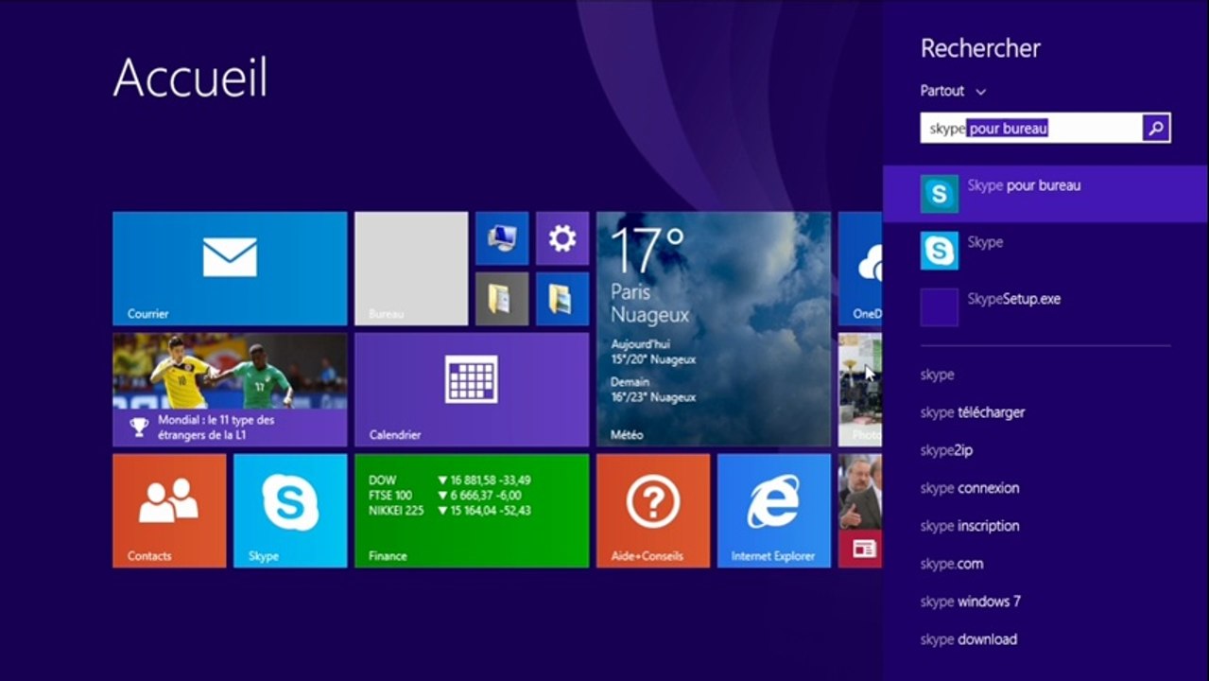Choose 'skype télécharger' suggestion
Screen dimensions: 1209x681
[973, 412]
